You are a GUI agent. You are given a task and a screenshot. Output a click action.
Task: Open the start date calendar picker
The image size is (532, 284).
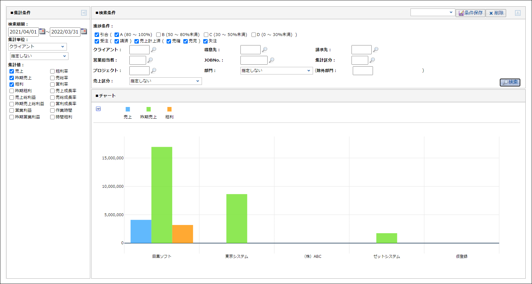[x=42, y=31]
